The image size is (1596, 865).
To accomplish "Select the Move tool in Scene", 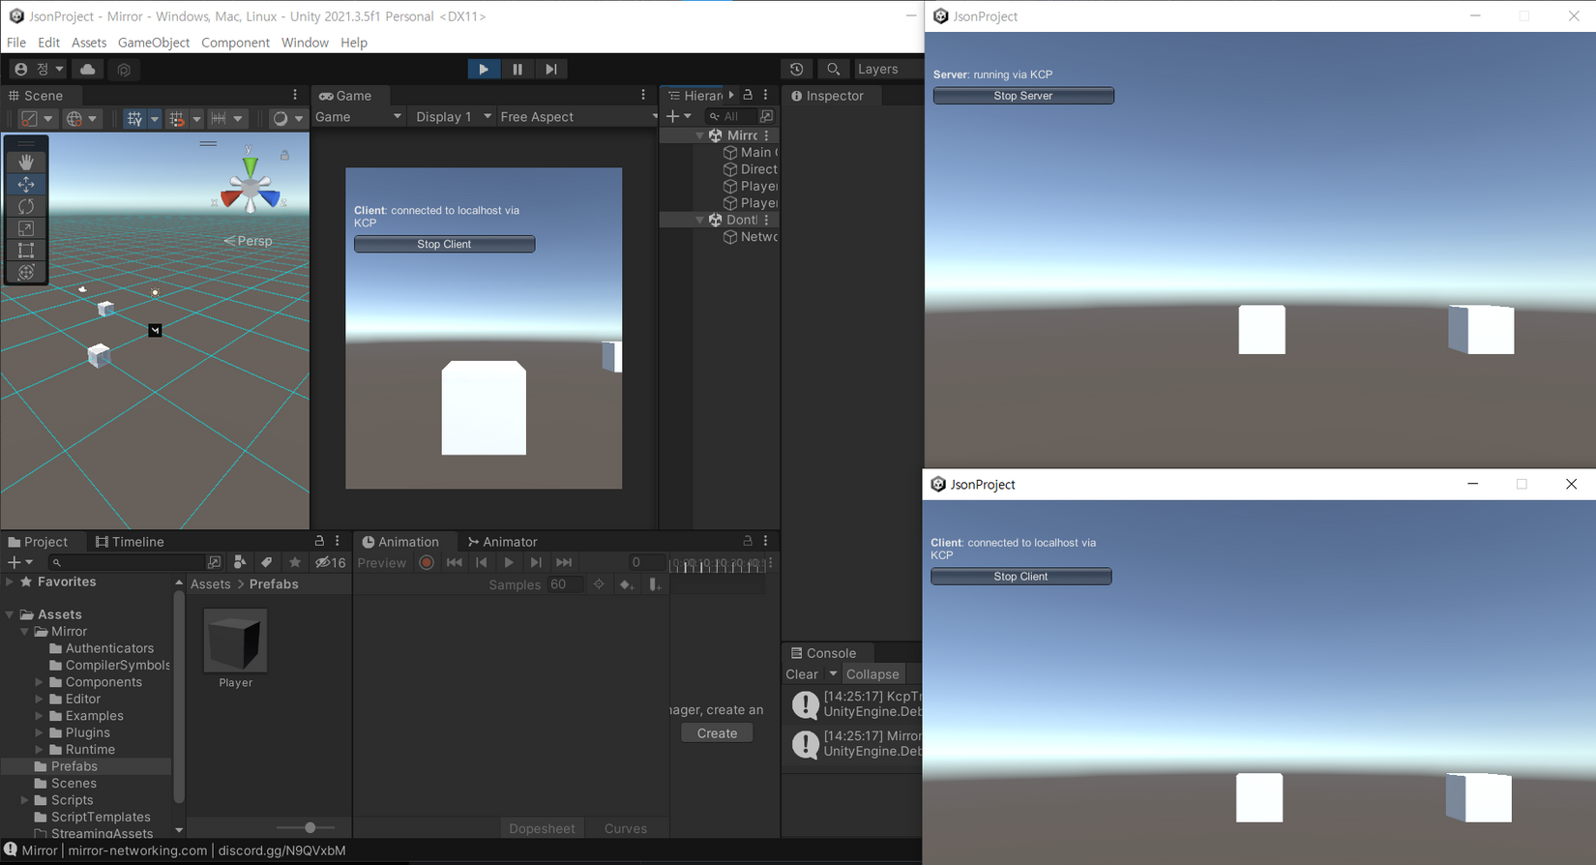I will coord(26,184).
